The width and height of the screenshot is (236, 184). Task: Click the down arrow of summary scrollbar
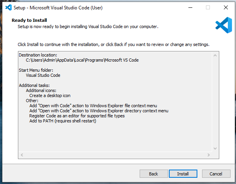click(x=215, y=149)
